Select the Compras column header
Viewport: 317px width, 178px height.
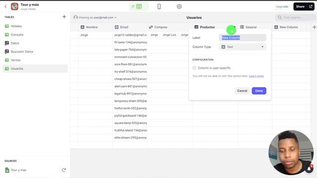[169, 27]
